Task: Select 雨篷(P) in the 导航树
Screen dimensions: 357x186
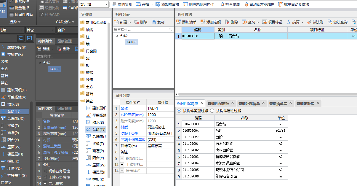Action: 95,151
